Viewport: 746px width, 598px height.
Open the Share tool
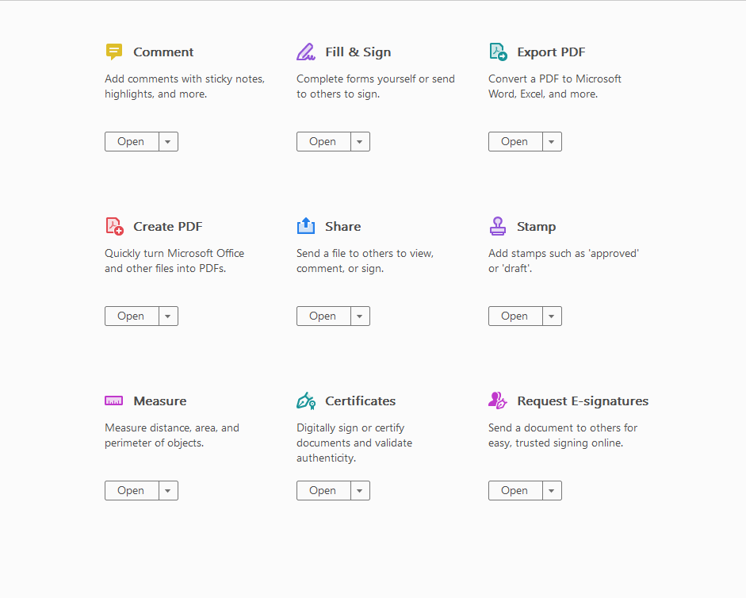tap(323, 316)
